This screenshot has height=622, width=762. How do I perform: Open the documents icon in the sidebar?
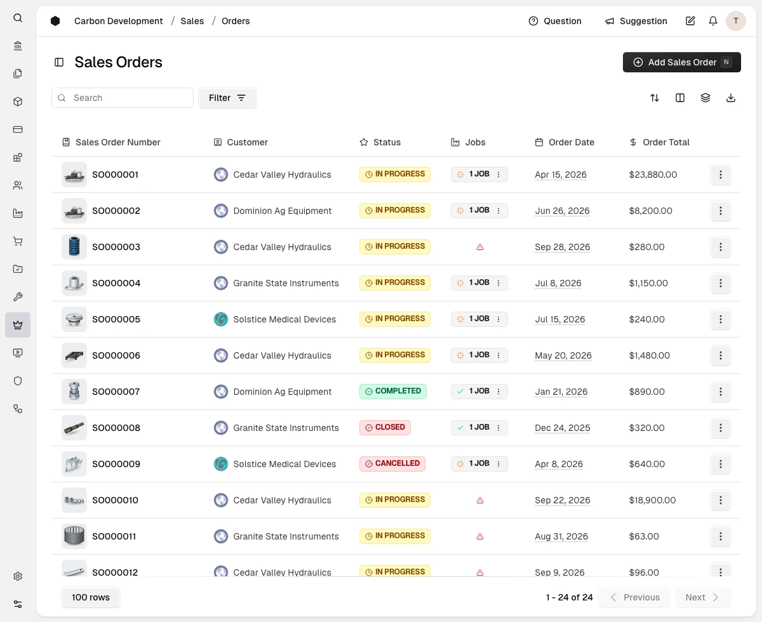(x=18, y=74)
